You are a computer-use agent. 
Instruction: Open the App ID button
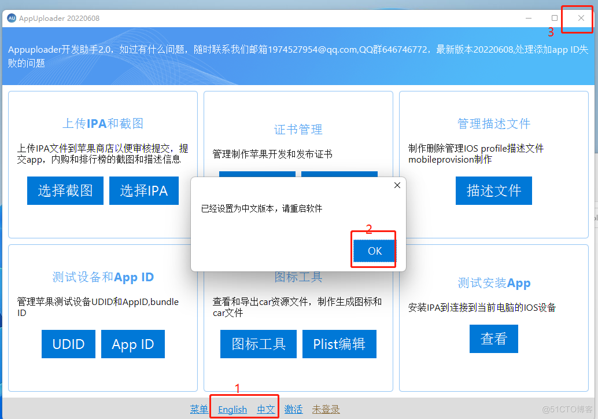(x=132, y=344)
